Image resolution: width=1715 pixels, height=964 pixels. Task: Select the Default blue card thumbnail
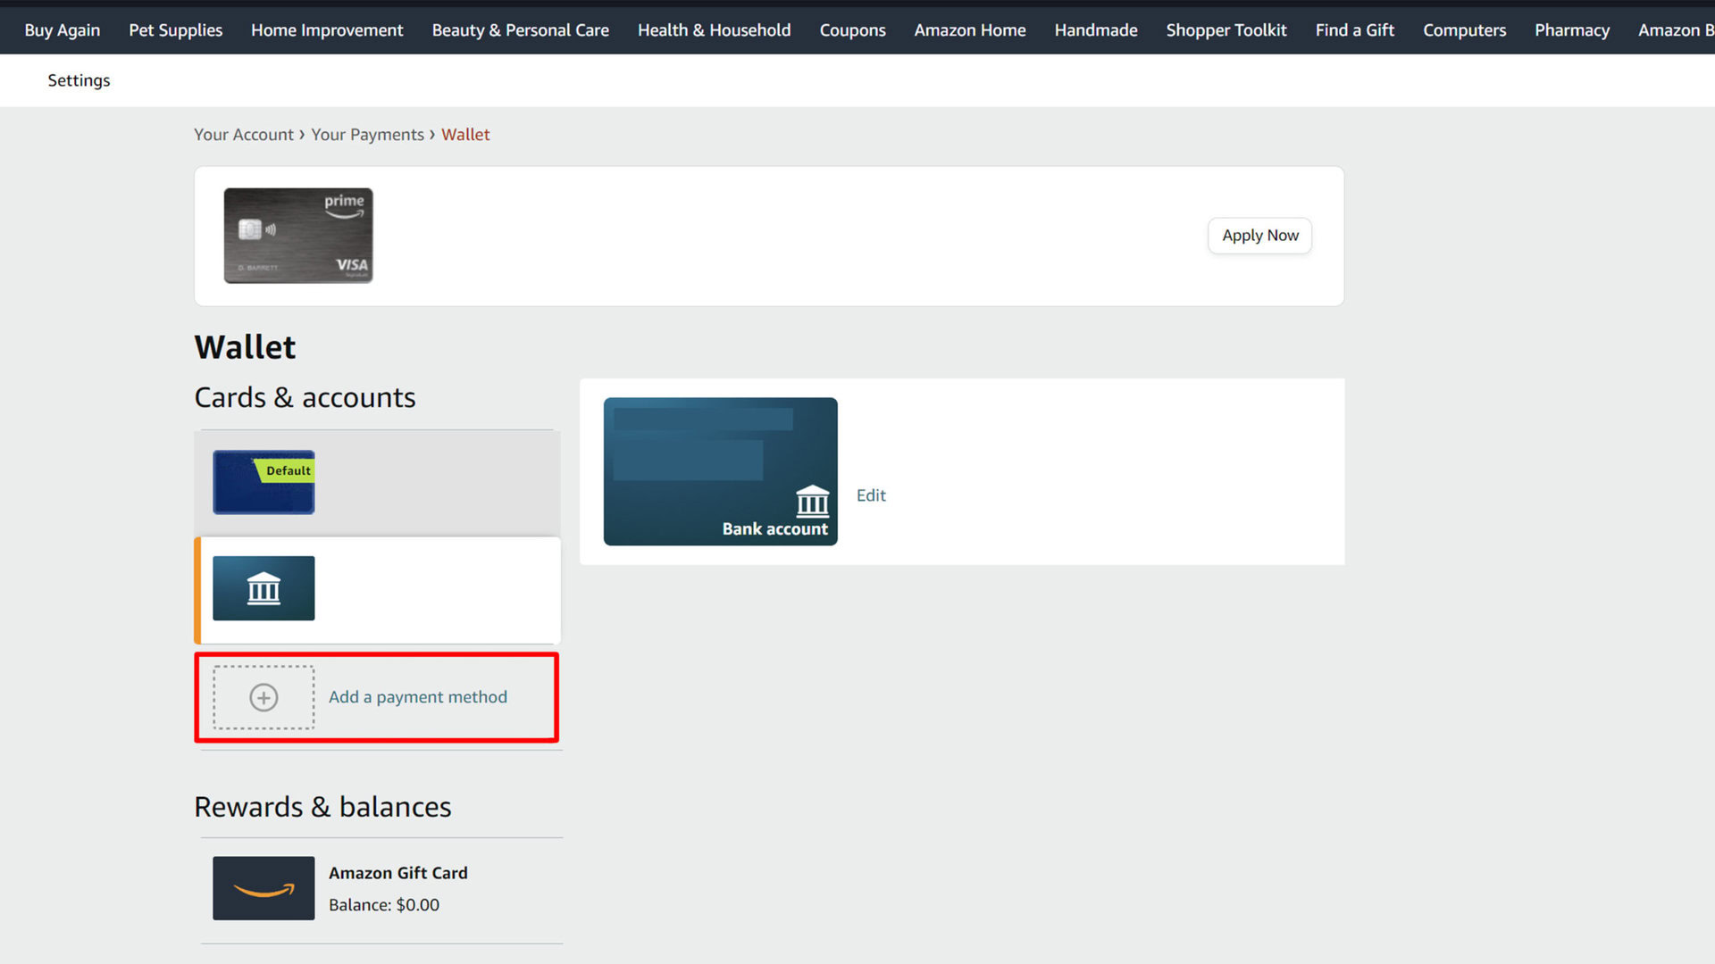click(264, 482)
